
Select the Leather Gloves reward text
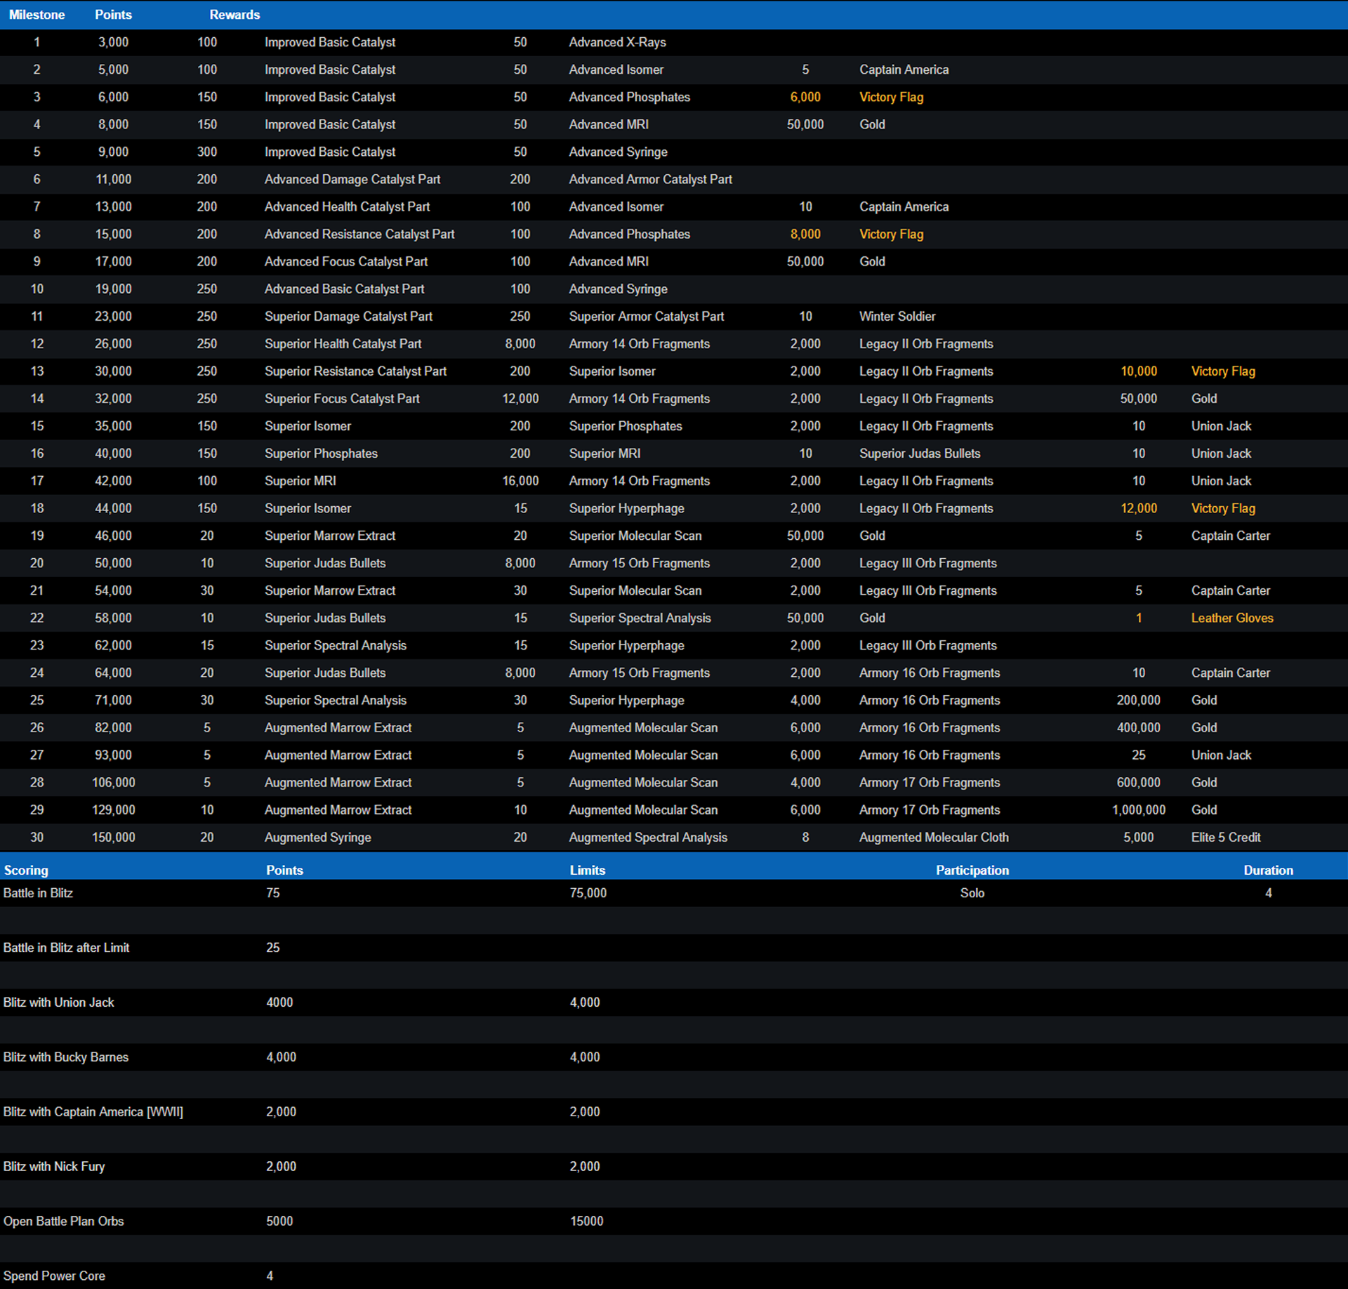pyautogui.click(x=1231, y=618)
